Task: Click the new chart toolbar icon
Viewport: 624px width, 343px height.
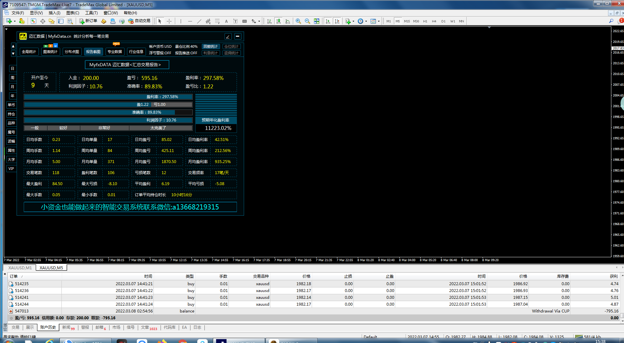Action: [9, 21]
